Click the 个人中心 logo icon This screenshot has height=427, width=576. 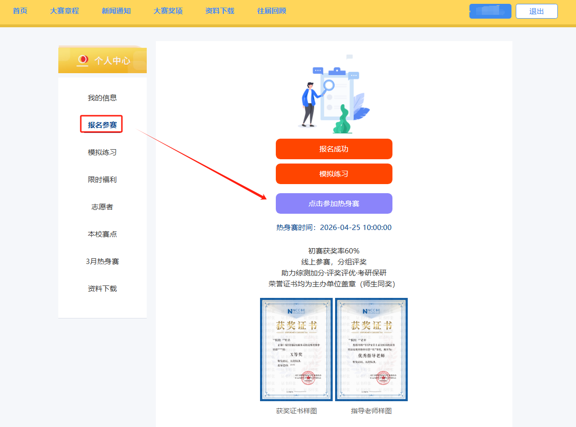tap(83, 60)
